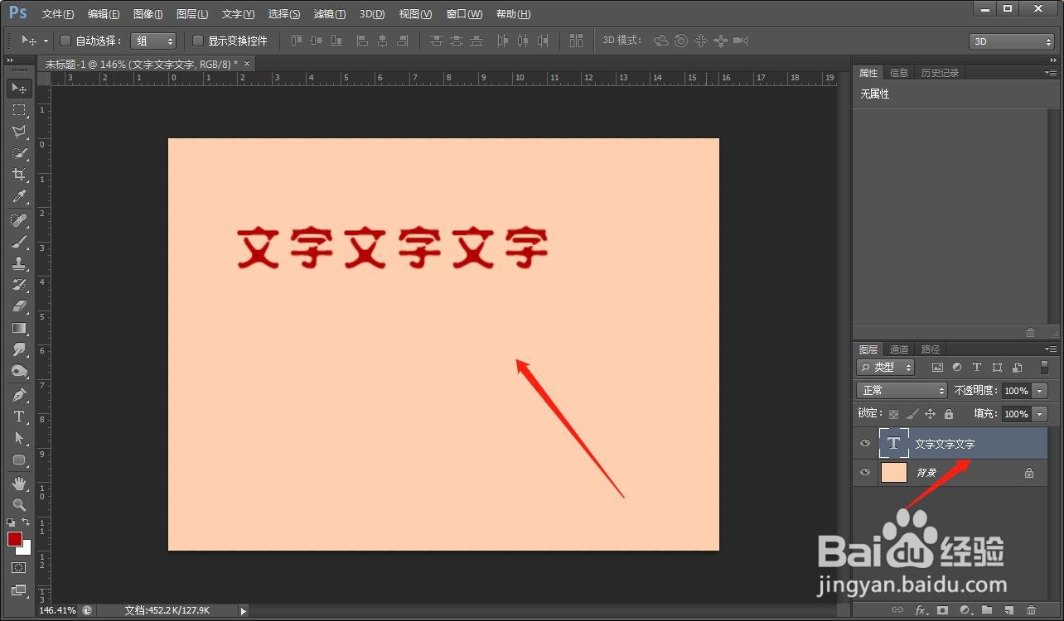The height and width of the screenshot is (621, 1064).
Task: Open the 不透明度 opacity slider arrow
Action: tap(1040, 391)
